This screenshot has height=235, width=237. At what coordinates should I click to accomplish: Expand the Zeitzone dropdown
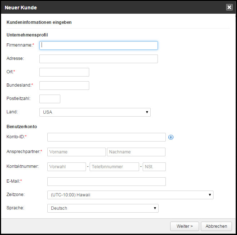click(130, 195)
